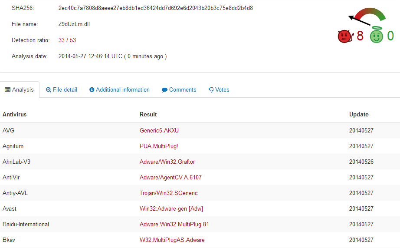
Task: Click the magnifier icon beside File detail
Action: pos(49,90)
